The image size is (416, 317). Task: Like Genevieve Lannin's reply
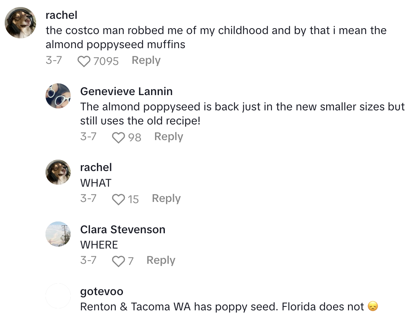point(118,137)
